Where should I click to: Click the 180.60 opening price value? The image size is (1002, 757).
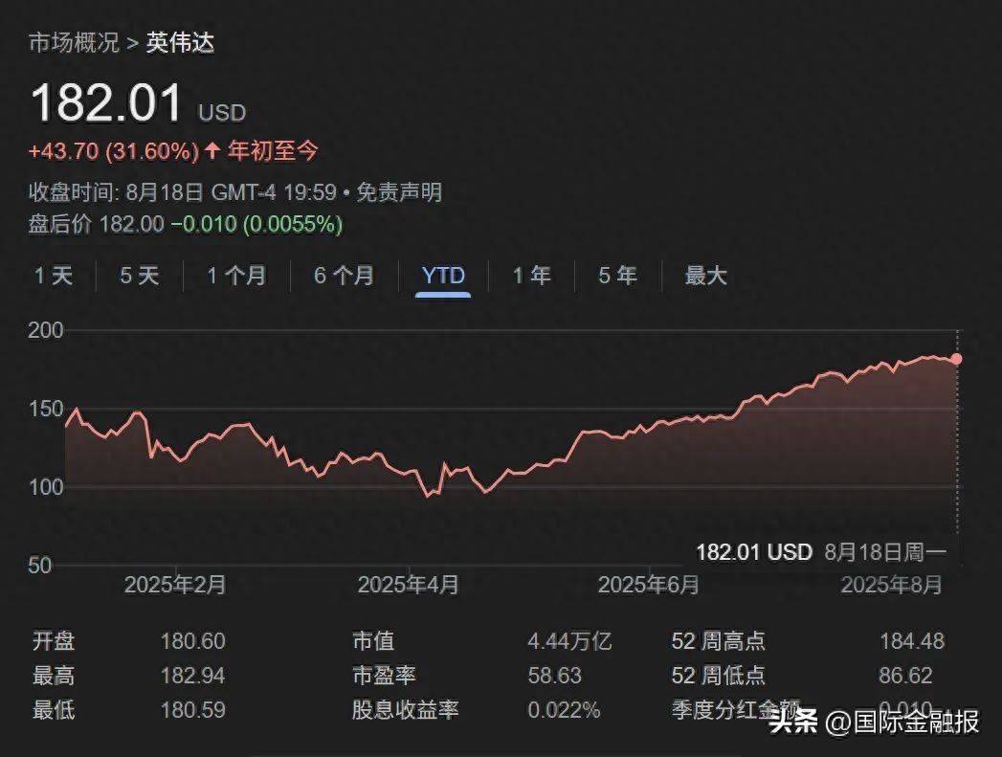point(192,641)
